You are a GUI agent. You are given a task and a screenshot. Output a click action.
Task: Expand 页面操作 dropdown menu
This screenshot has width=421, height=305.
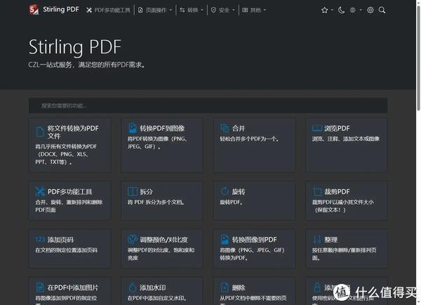pos(155,11)
